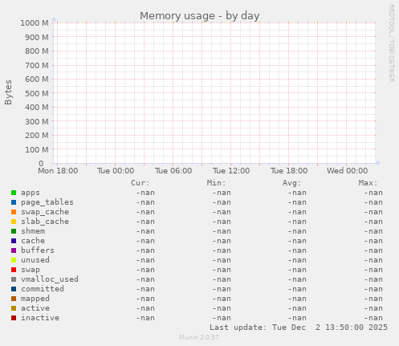Select the shmem legend label

pos(33,231)
